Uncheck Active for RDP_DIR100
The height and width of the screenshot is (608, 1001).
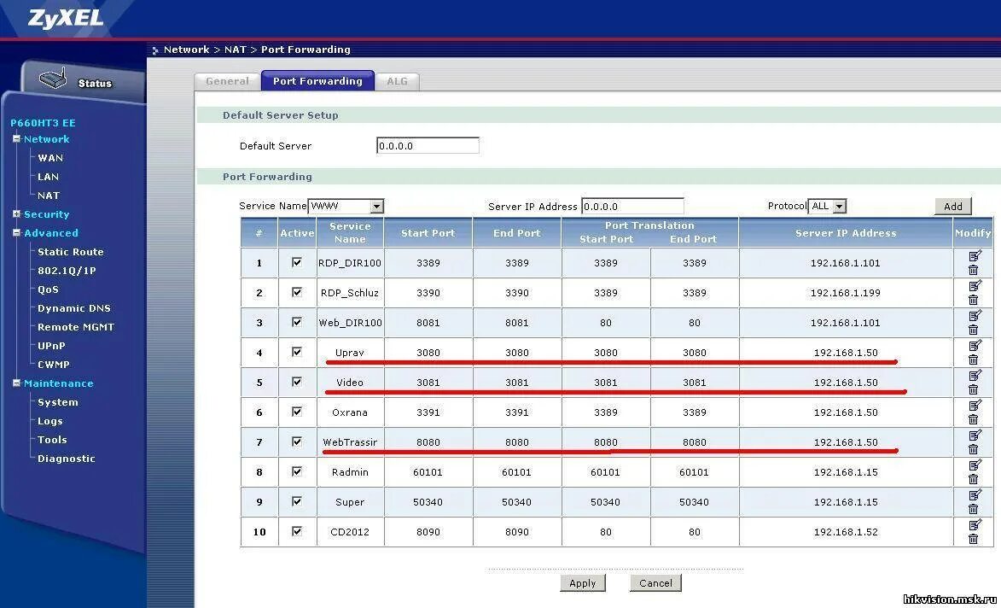[x=297, y=262]
